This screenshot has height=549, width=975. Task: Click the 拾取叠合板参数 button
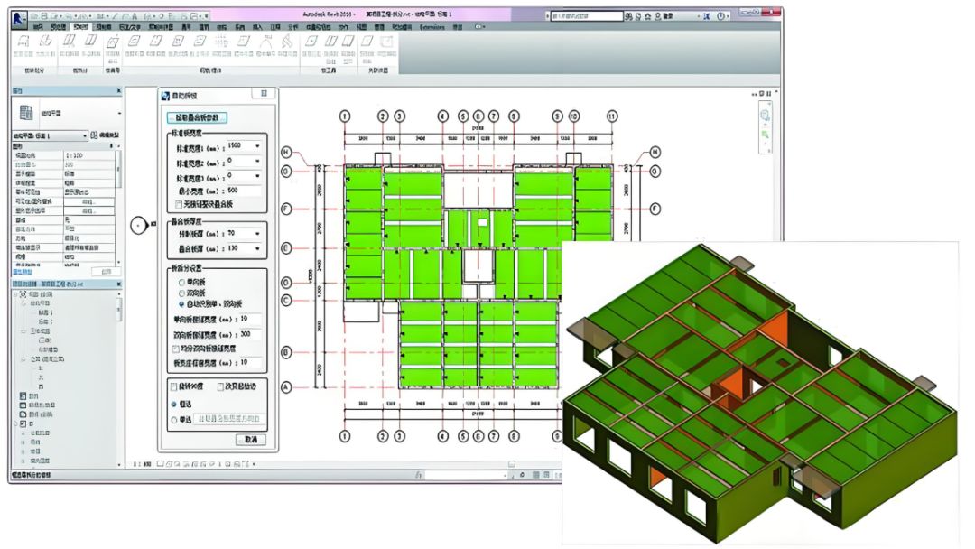coord(197,117)
